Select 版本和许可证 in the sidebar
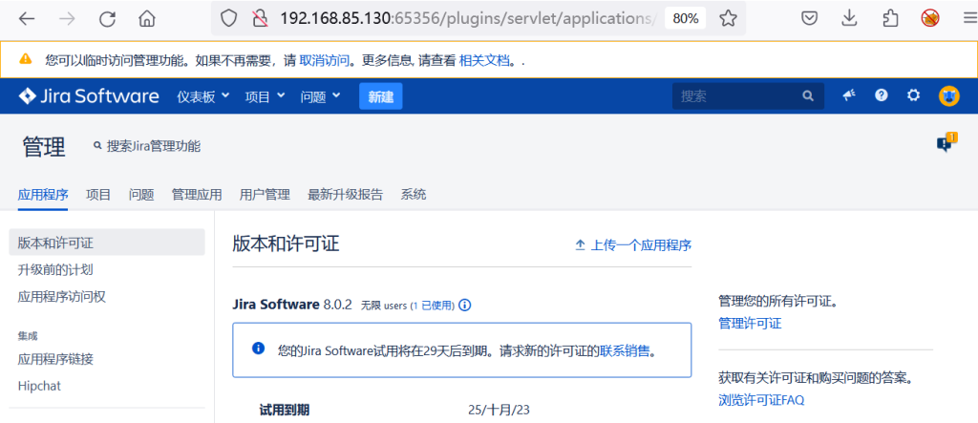Screen dimensions: 978x423 (107, 243)
